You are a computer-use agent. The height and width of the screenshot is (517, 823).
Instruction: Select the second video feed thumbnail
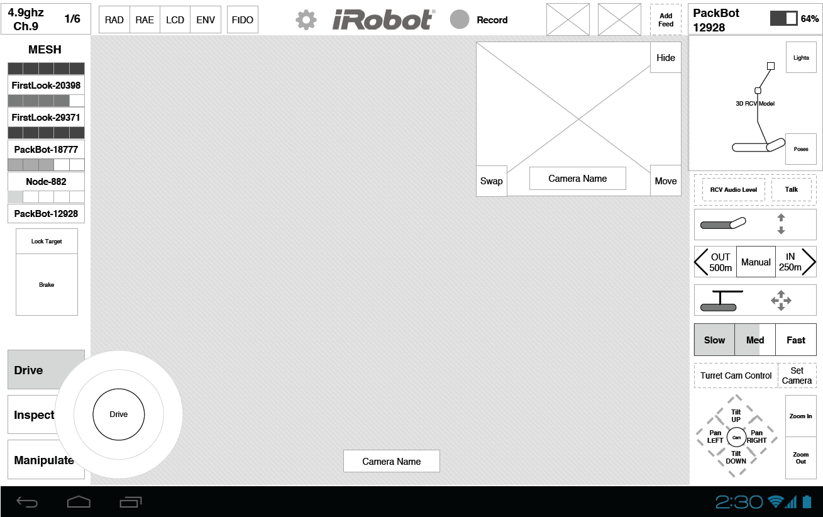point(619,19)
